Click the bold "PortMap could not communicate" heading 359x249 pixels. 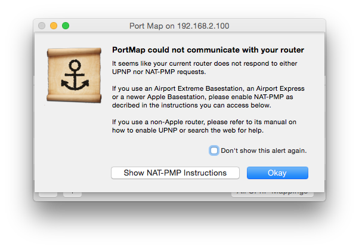(208, 50)
